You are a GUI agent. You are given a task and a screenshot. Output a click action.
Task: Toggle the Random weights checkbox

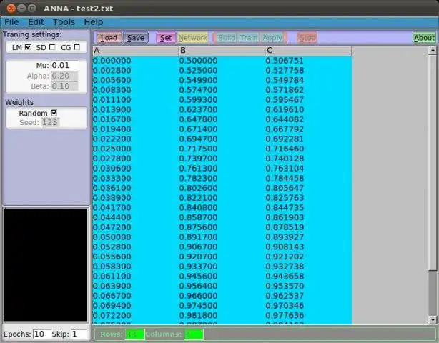(x=54, y=113)
